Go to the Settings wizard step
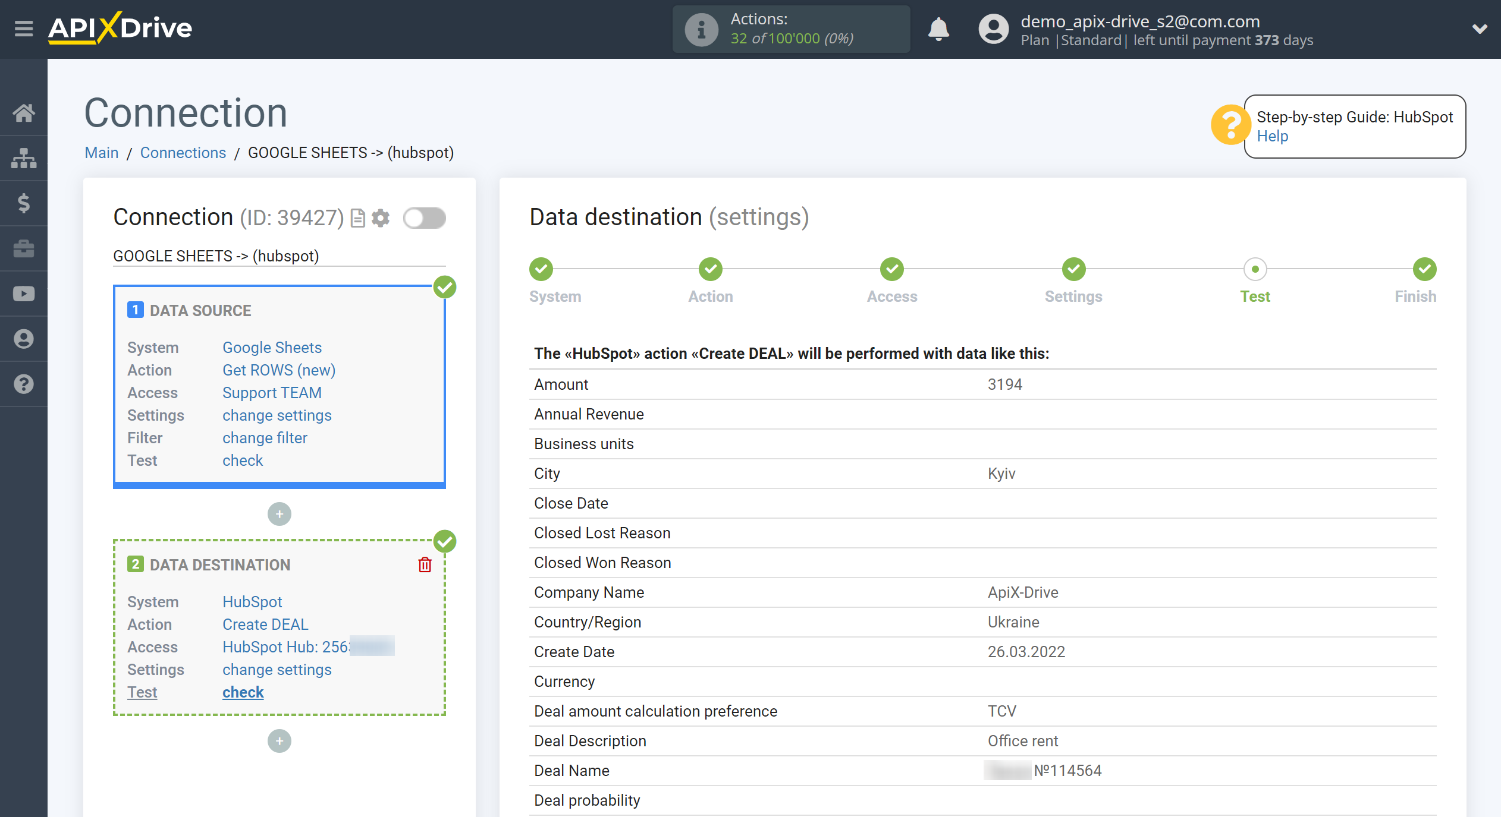The width and height of the screenshot is (1501, 817). (1073, 269)
